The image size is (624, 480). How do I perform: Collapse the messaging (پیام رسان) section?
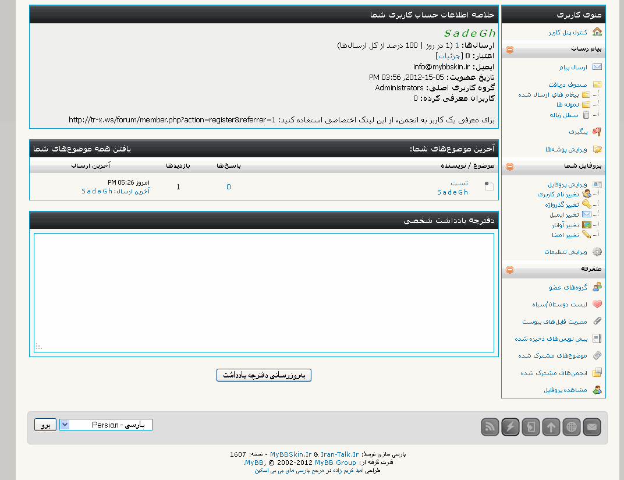tap(510, 50)
